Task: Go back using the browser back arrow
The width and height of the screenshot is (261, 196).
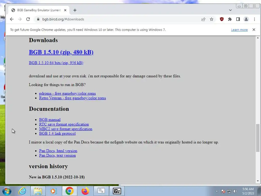Action: pos(12,19)
